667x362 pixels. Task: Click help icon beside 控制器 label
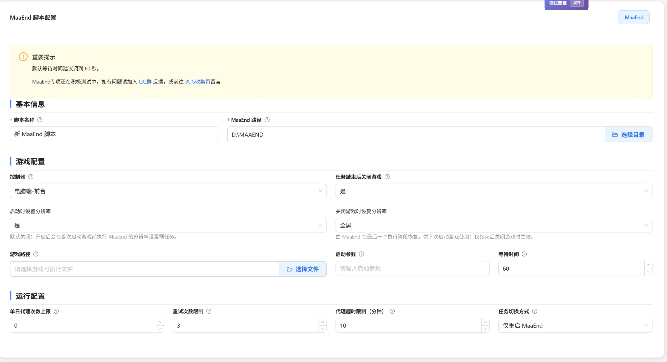pyautogui.click(x=31, y=177)
